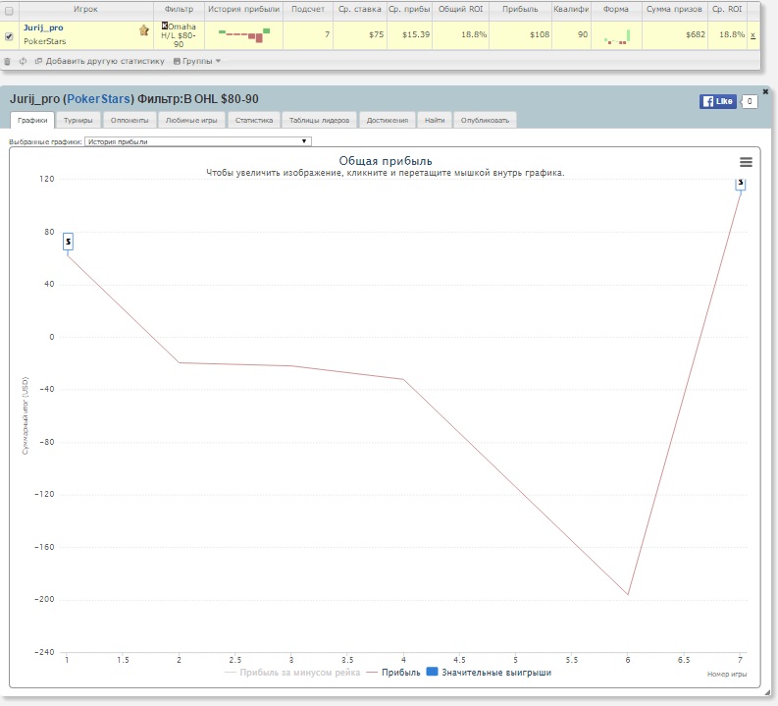Image resolution: width=778 pixels, height=706 pixels.
Task: Switch to the Статистика tab
Action: (254, 120)
